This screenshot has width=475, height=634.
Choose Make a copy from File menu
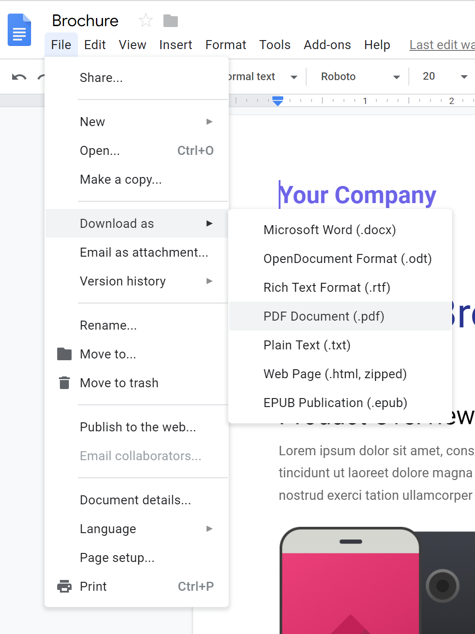(121, 179)
